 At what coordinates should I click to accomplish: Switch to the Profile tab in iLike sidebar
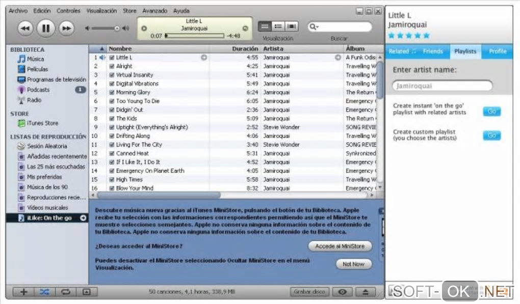498,51
